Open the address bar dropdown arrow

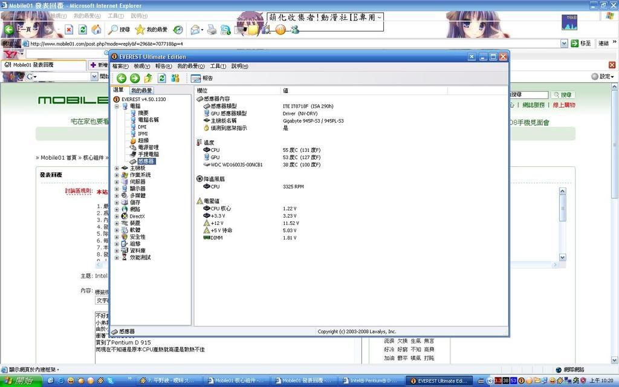[x=564, y=44]
